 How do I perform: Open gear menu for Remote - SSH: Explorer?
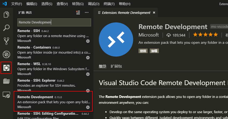tap(88, 91)
